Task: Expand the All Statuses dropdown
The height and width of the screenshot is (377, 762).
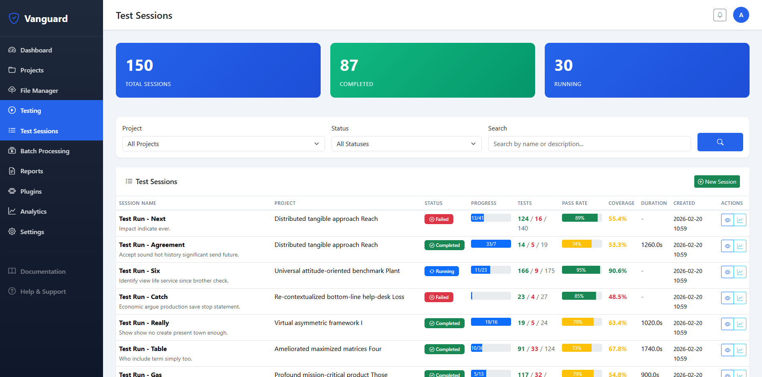Action: tap(406, 144)
